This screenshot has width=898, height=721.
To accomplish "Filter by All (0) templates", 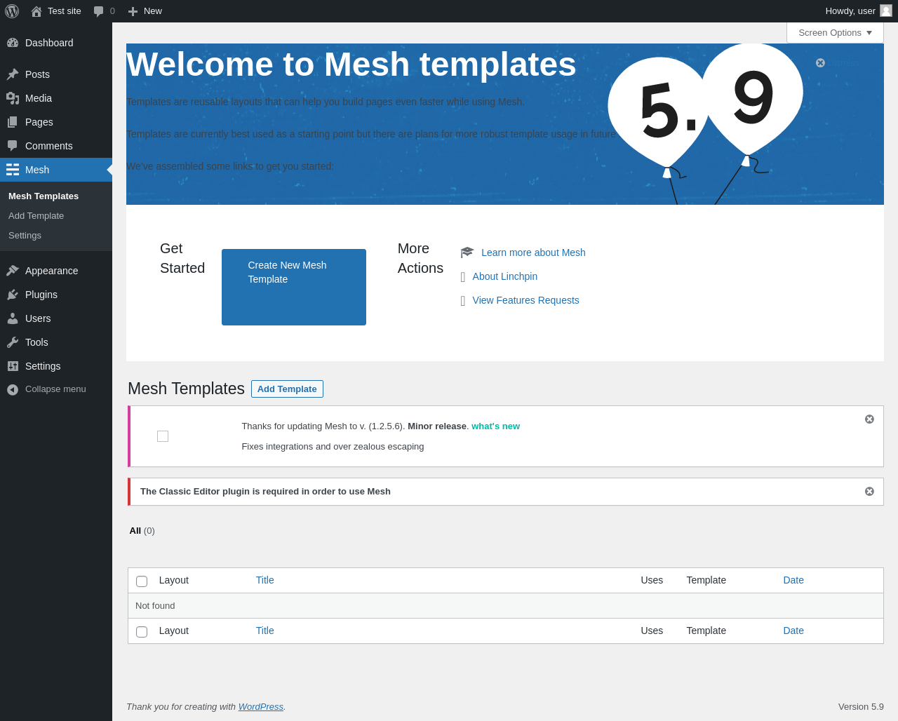I will coord(142,531).
